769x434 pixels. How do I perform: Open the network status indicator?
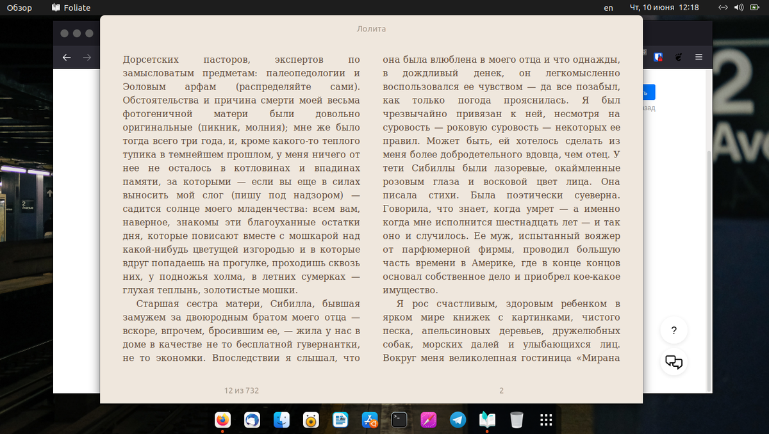[x=723, y=8]
